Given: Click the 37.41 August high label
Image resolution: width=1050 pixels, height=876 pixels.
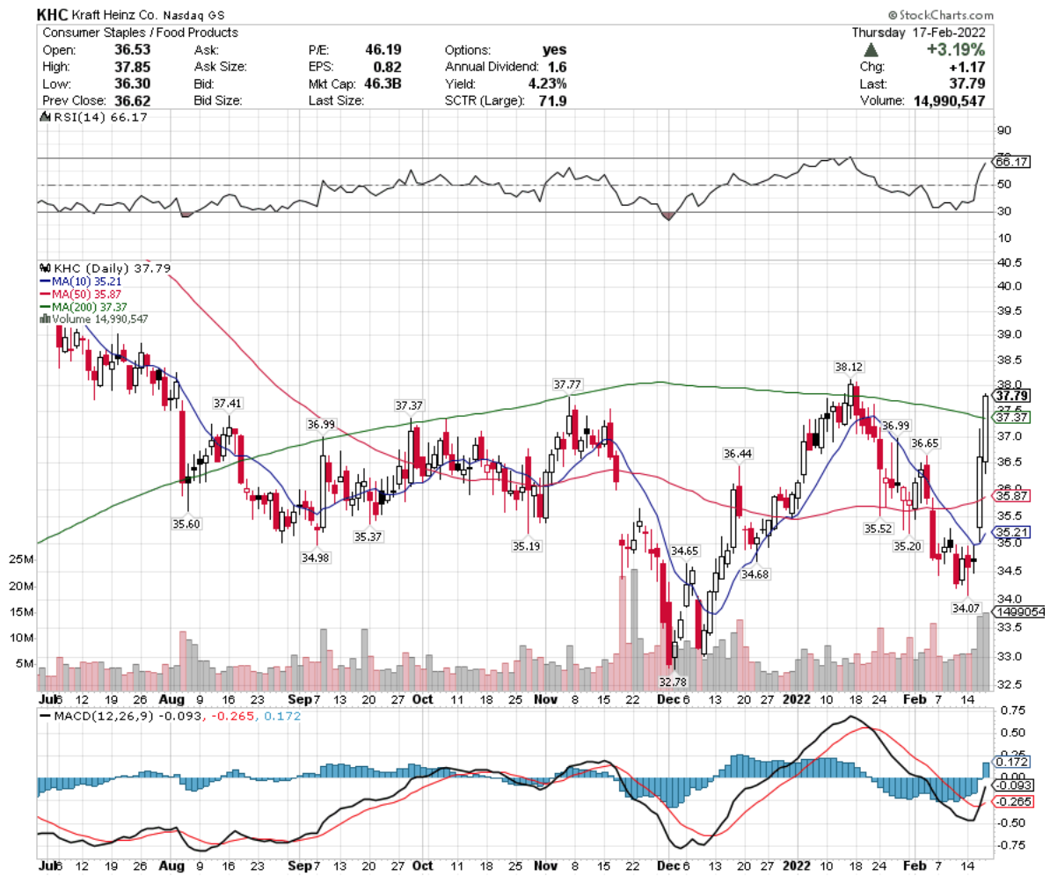Looking at the screenshot, I should (228, 403).
